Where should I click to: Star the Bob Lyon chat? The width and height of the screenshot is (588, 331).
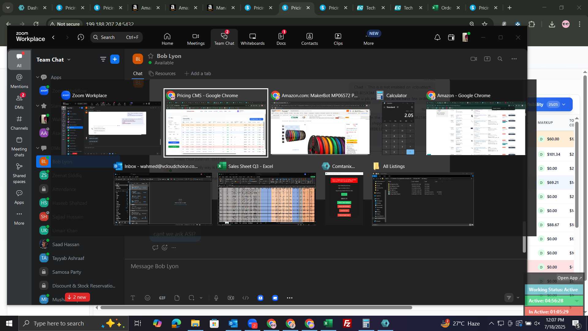151,56
